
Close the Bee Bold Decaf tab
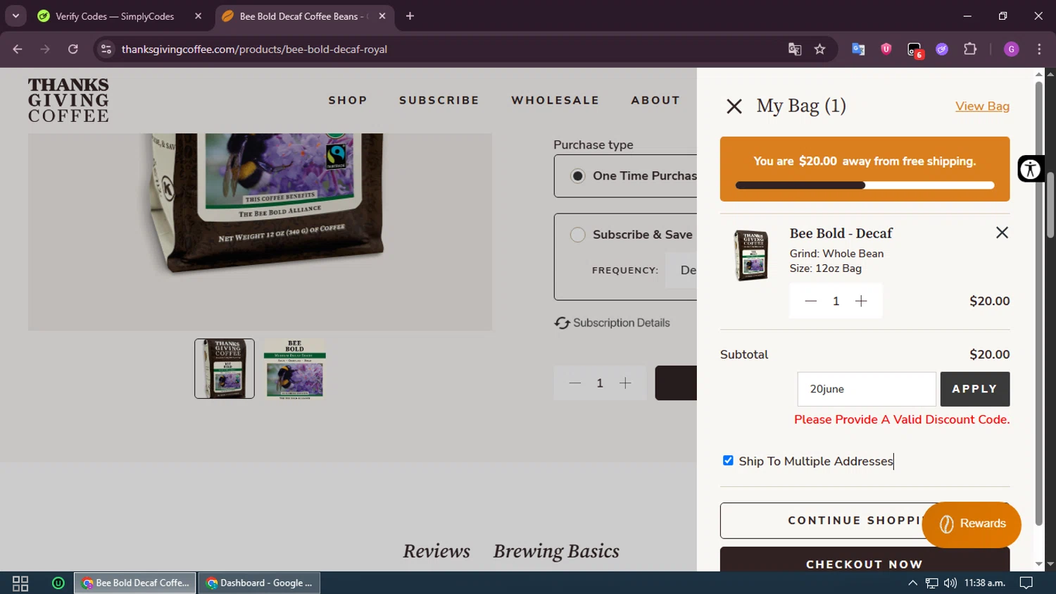point(382,16)
